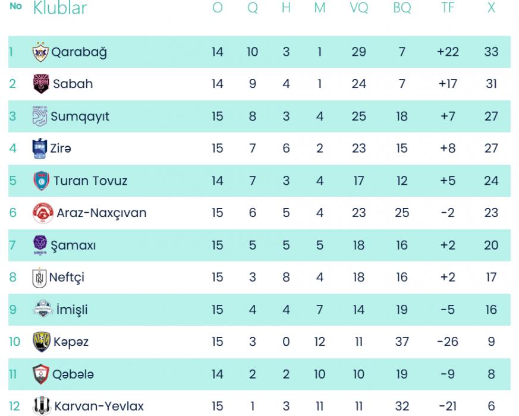Click the Sabah club crest
Screen dimensions: 519x416
coord(40,84)
